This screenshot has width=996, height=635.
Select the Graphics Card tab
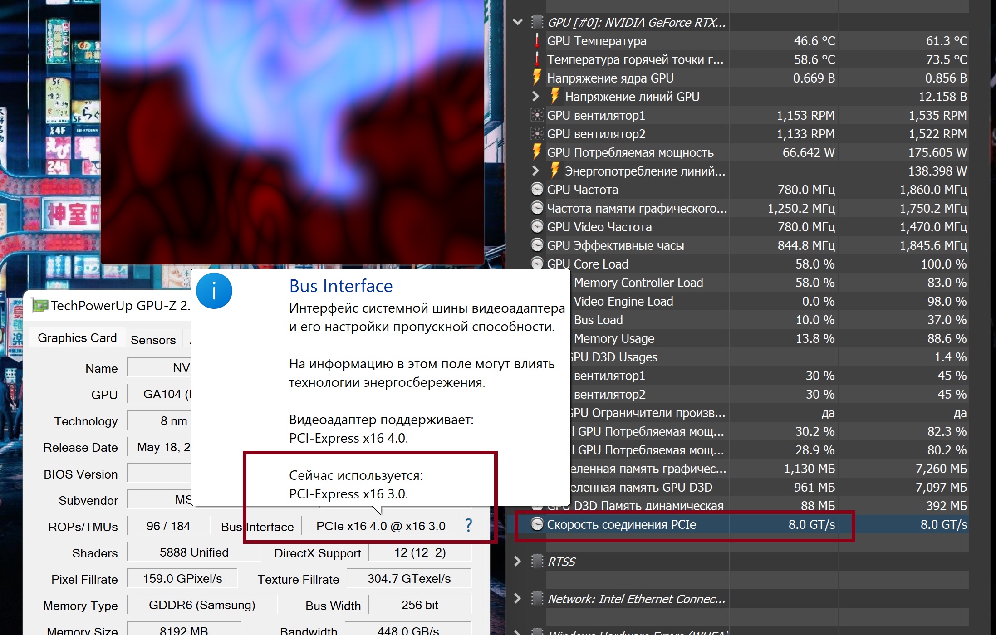pyautogui.click(x=77, y=338)
